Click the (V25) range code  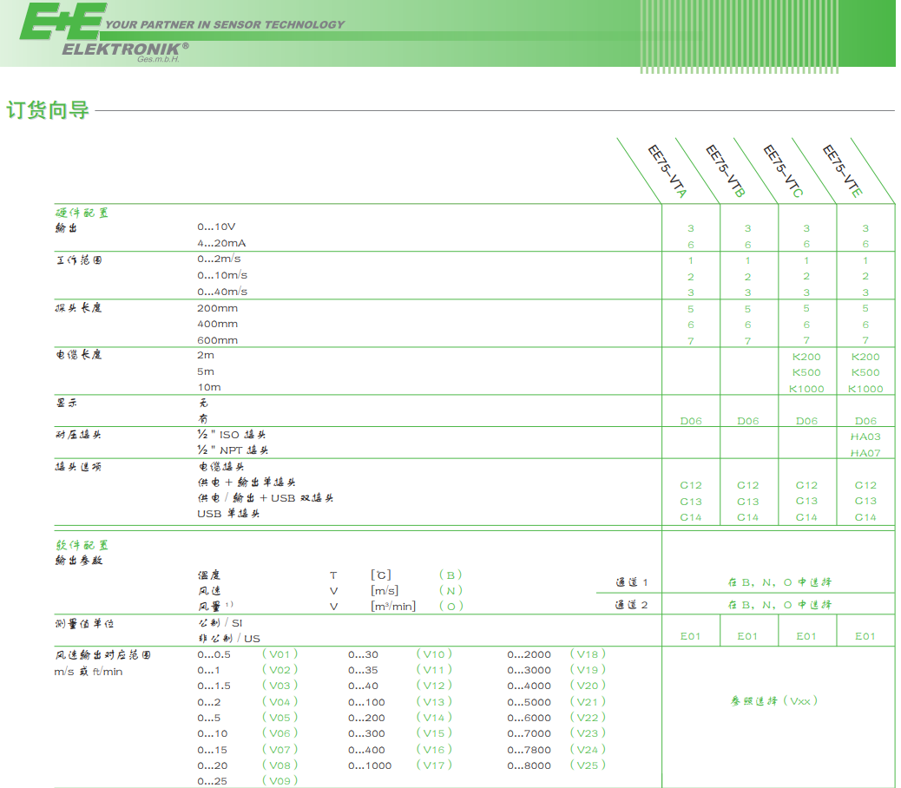coord(588,765)
